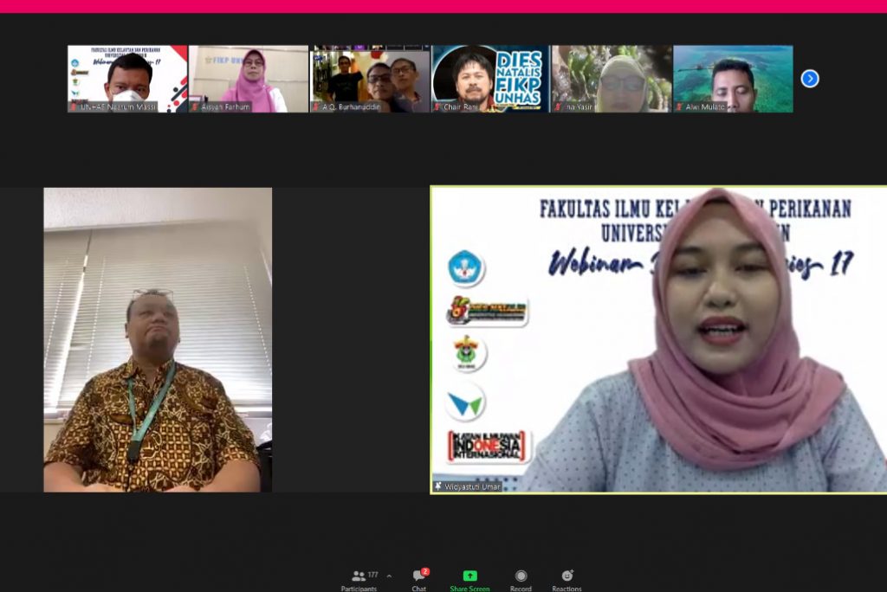Click the mic icon on A.Q. Burhanuddin's thumbnail
Image resolution: width=887 pixels, height=592 pixels.
315,106
